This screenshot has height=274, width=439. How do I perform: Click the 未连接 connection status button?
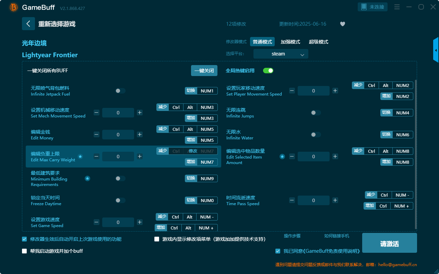373,7
